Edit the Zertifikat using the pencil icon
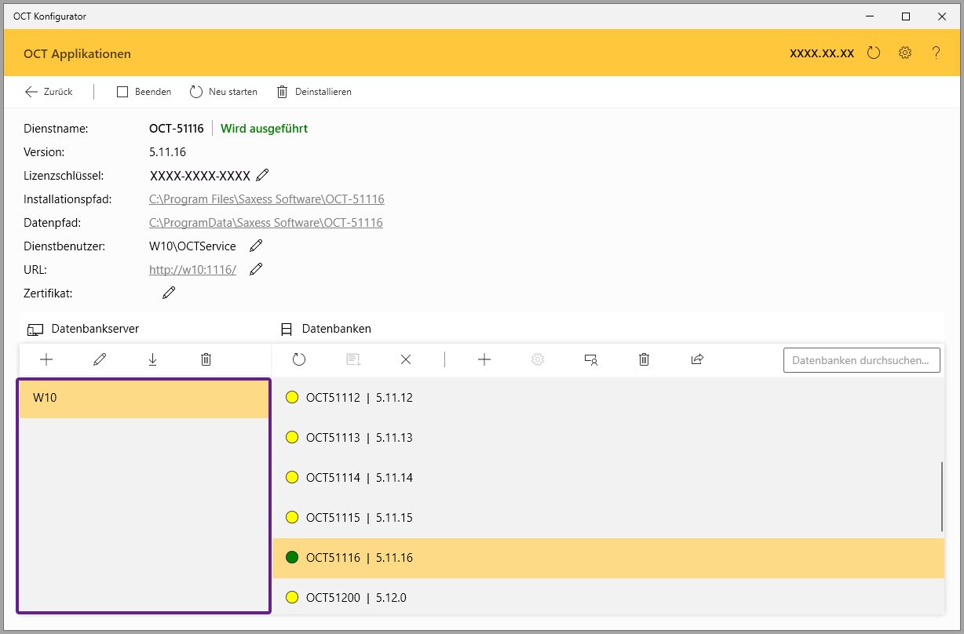The width and height of the screenshot is (964, 634). (x=169, y=293)
